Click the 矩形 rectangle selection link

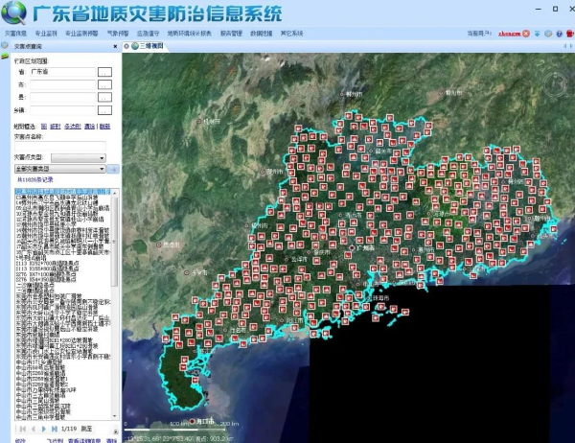click(x=56, y=127)
